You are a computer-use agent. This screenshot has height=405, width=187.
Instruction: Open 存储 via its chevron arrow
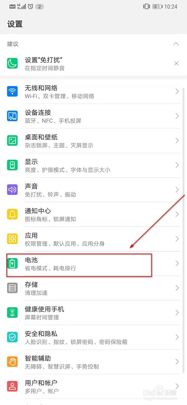pos(177,288)
